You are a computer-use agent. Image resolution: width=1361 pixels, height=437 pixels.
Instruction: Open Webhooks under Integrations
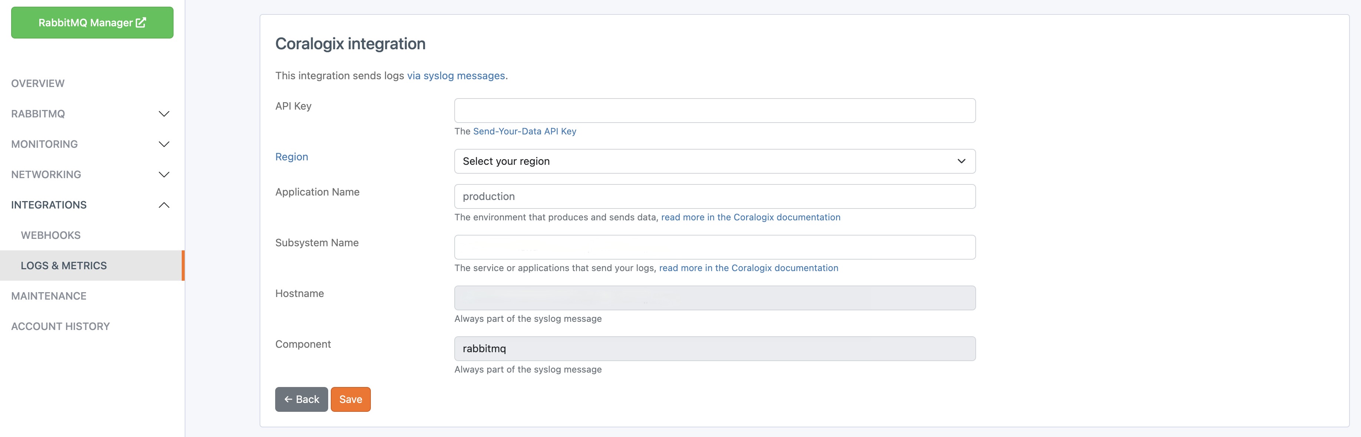[x=51, y=236]
